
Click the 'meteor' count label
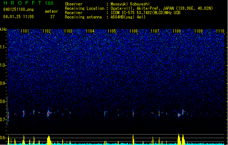[51, 11]
